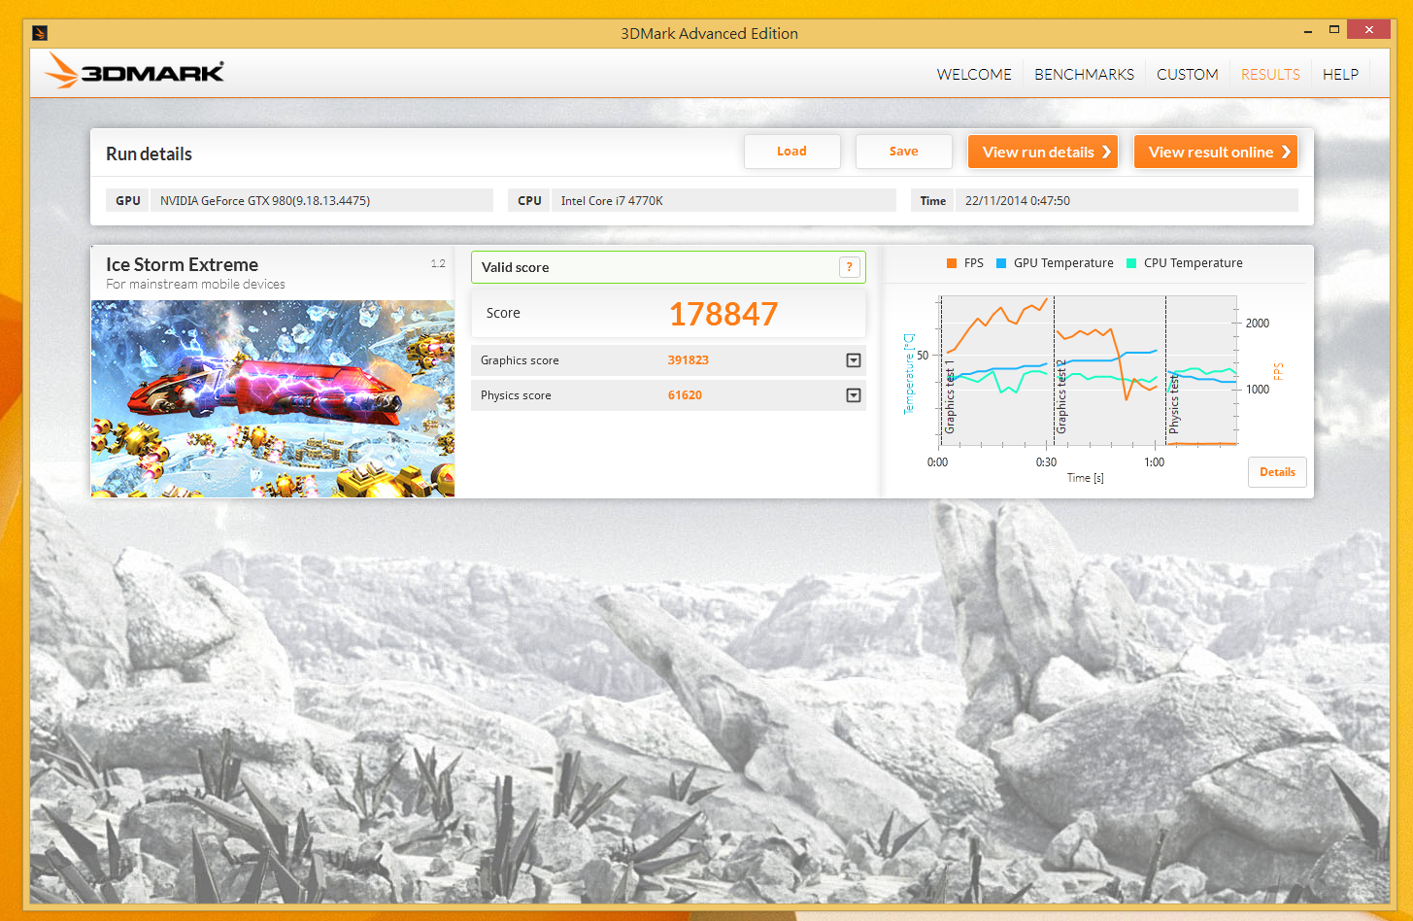Screen dimensions: 1413x921
Task: Click the version number 1.2 label
Action: pos(438,263)
